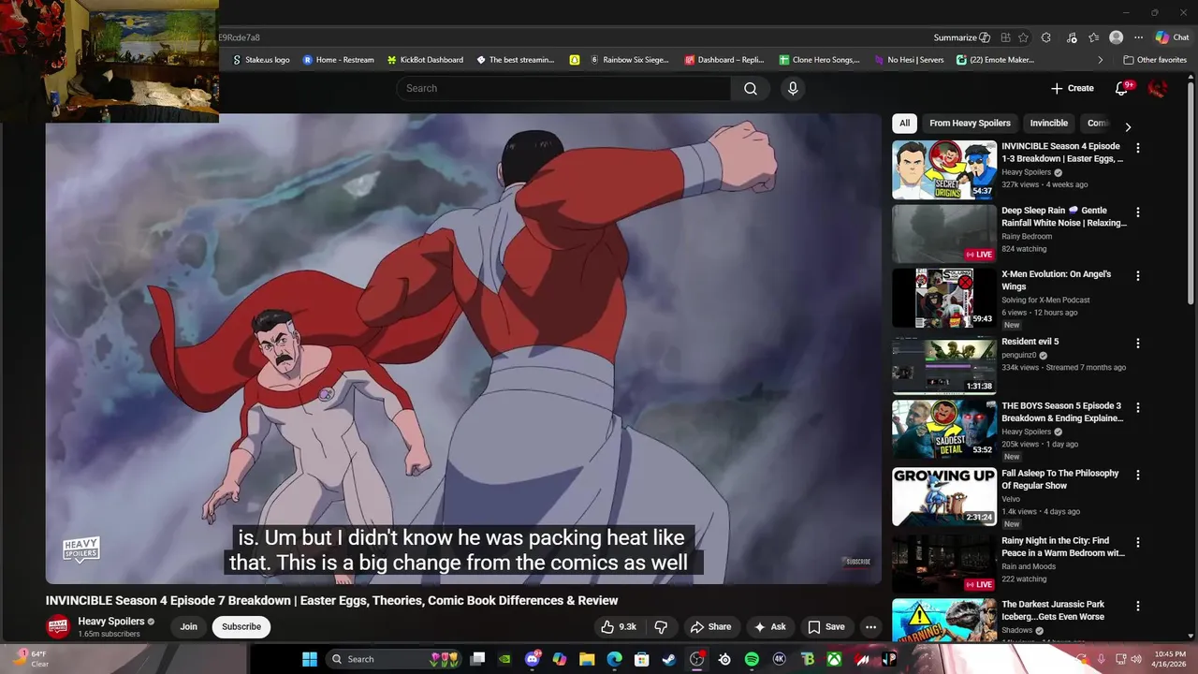Open the Heavy Spoilers channel avatar

[58, 627]
